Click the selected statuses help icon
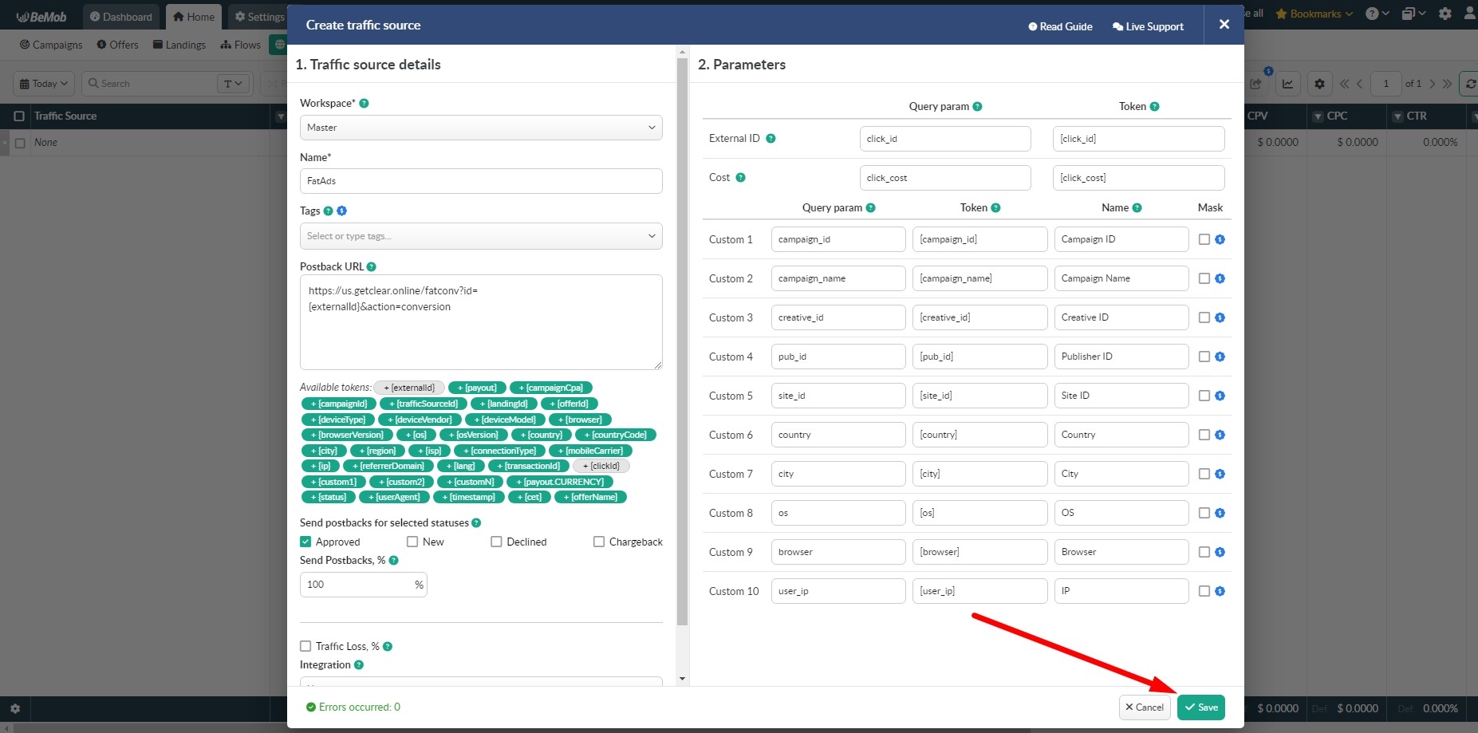1478x733 pixels. [476, 523]
